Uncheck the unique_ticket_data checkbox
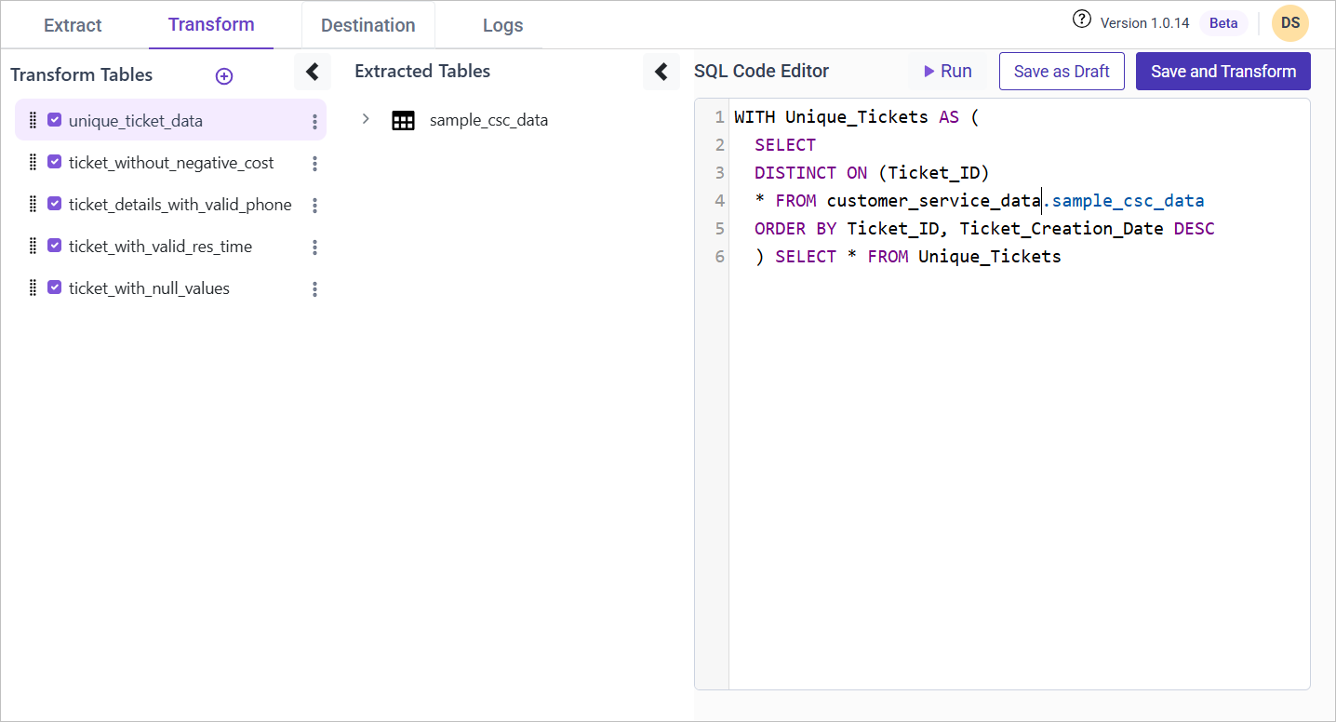1336x722 pixels. coord(55,120)
